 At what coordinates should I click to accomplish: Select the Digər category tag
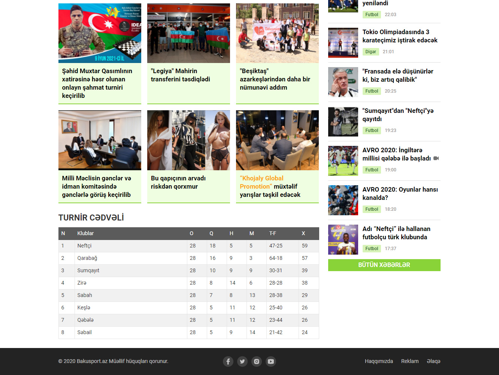tap(371, 52)
